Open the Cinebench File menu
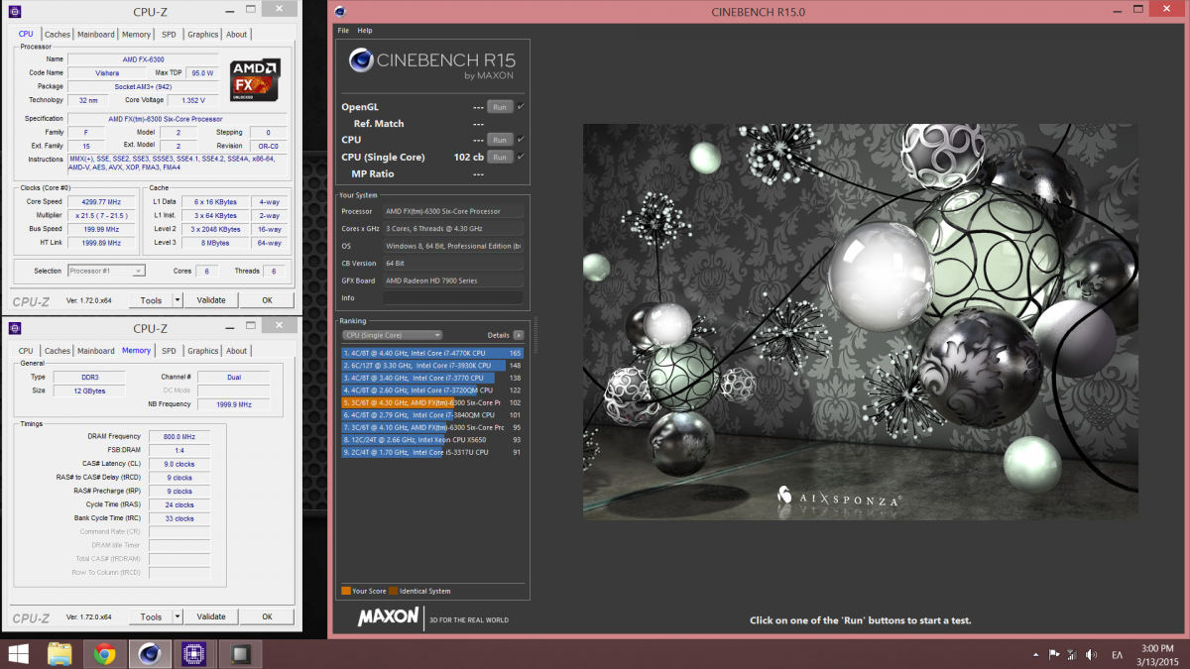Viewport: 1190px width, 669px height. 343,31
